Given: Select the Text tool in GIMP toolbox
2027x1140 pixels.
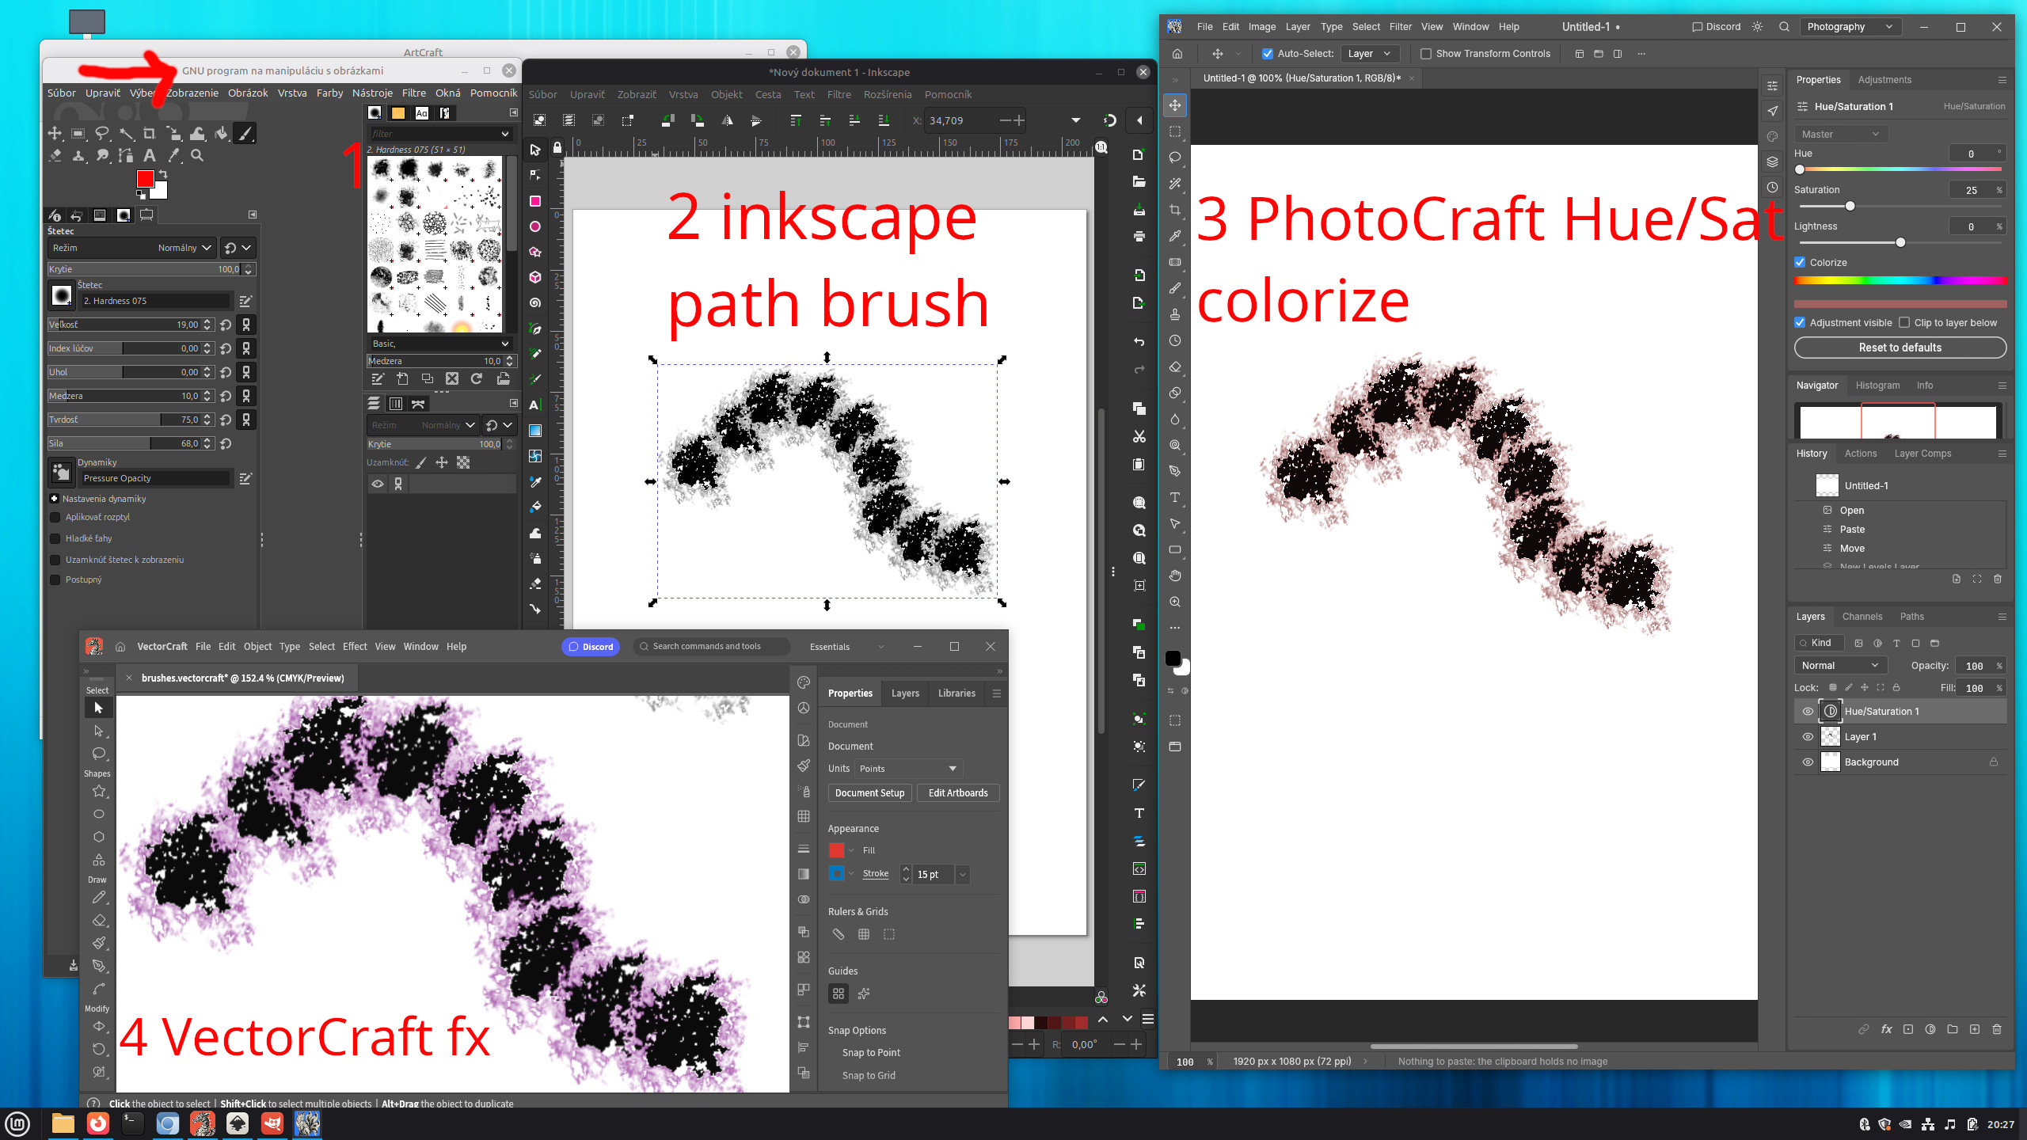Looking at the screenshot, I should (x=149, y=156).
